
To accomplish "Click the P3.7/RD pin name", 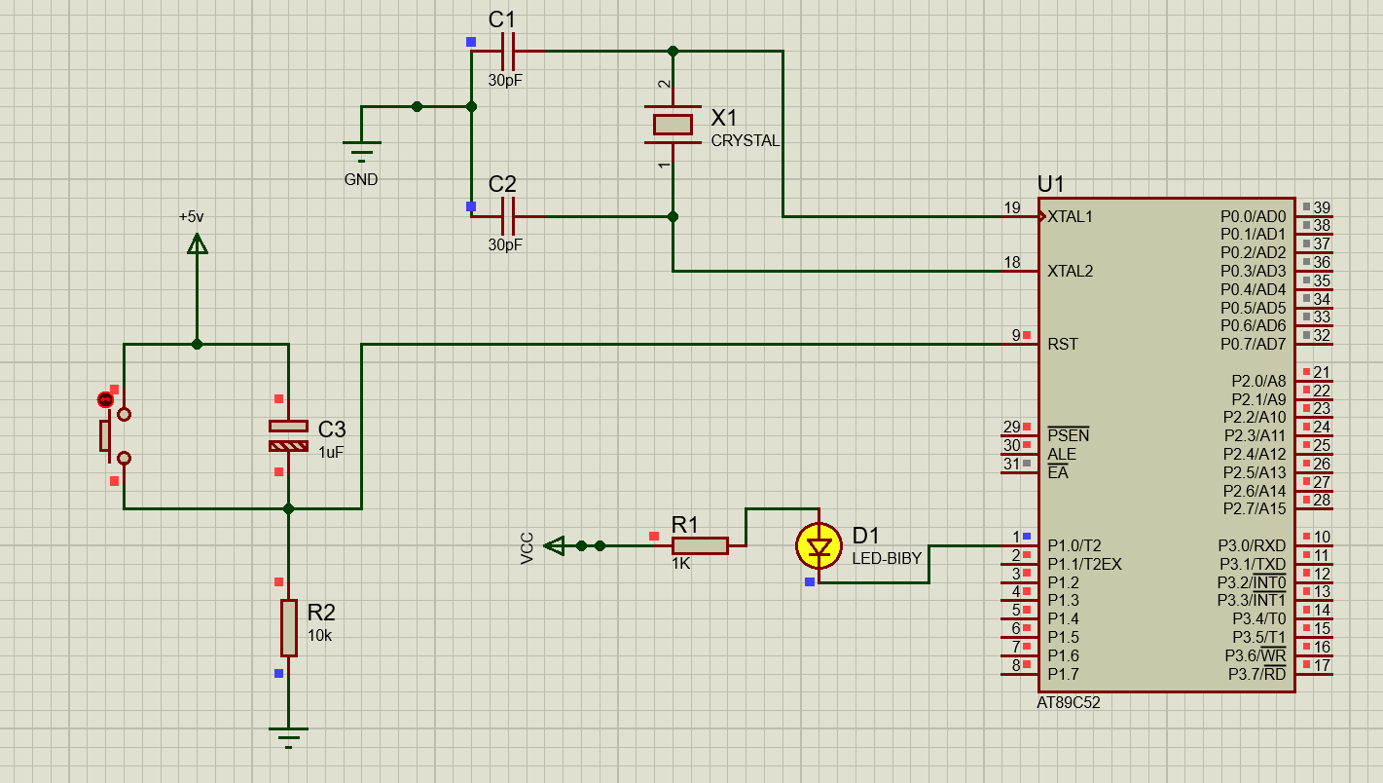I will (1256, 674).
